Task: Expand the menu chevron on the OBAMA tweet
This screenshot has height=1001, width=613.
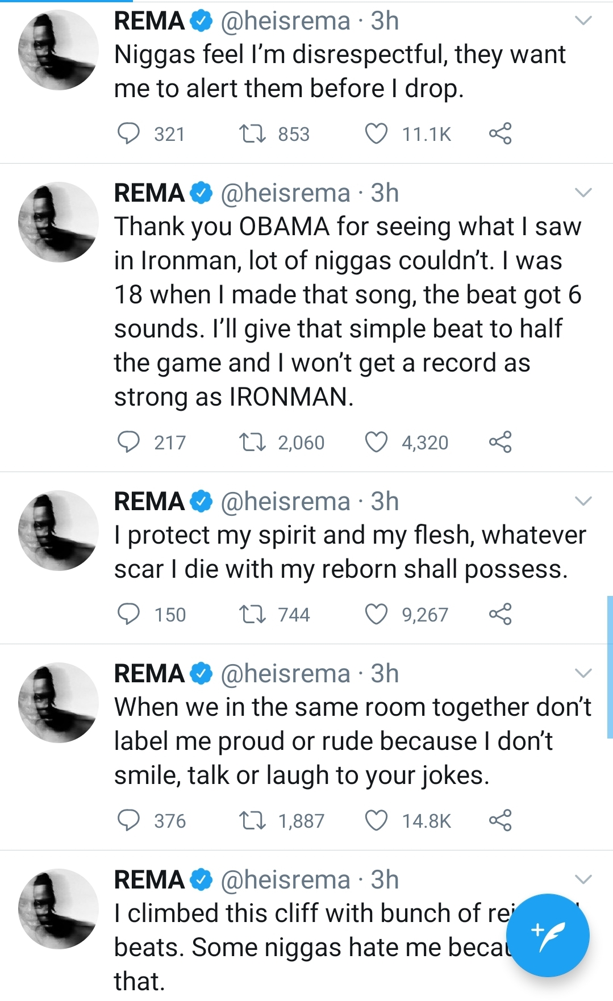Action: (x=583, y=193)
